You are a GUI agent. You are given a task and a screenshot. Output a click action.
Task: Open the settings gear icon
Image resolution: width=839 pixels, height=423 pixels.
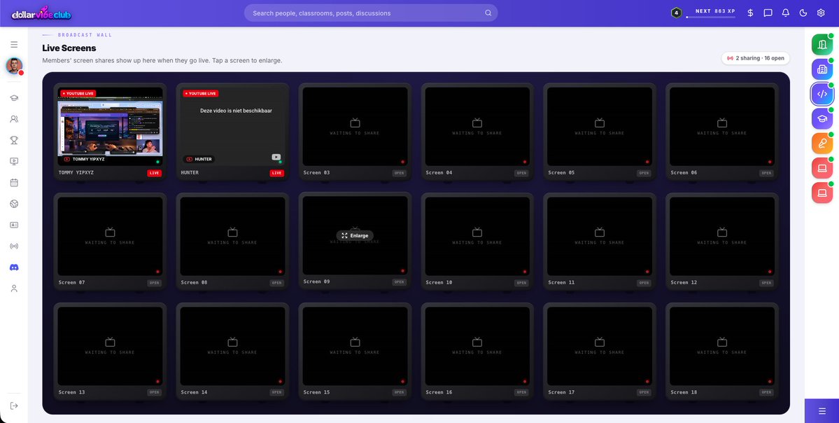(x=821, y=13)
